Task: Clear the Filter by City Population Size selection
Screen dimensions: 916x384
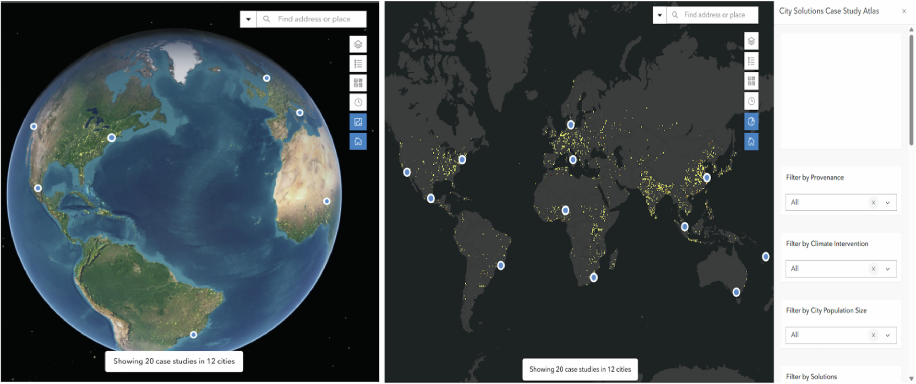Action: point(873,335)
